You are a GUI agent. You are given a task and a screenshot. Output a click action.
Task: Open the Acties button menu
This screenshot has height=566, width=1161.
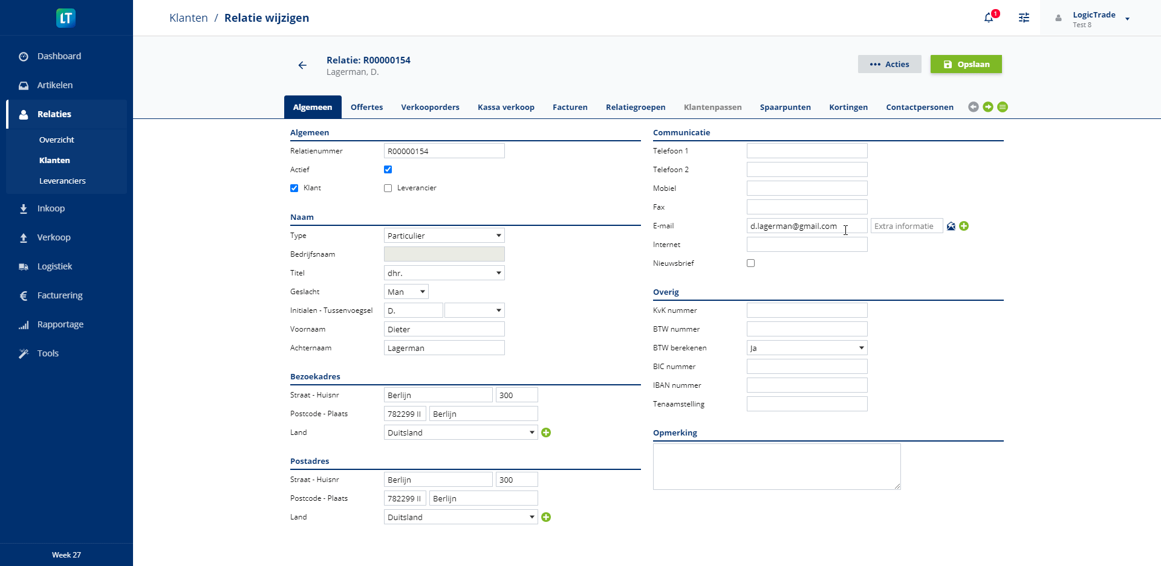coord(889,64)
